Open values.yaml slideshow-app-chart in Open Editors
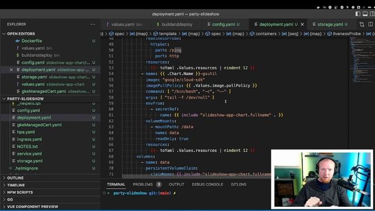The image size is (375, 211). pyautogui.click(x=50, y=84)
